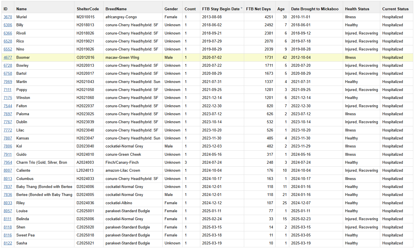This screenshot has height=249, width=415.
Task: Click the sort arrow on FTB Stay Begin Date
Action: point(242,8)
